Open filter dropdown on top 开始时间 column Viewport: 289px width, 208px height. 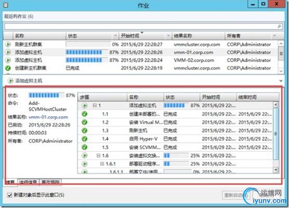click(168, 36)
